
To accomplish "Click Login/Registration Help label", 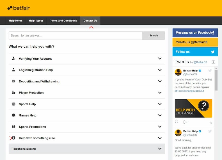I will [x=36, y=70].
